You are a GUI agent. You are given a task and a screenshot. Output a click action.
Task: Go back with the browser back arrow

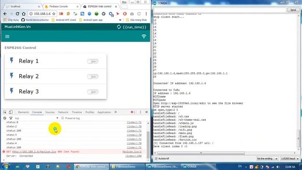click(x=5, y=14)
